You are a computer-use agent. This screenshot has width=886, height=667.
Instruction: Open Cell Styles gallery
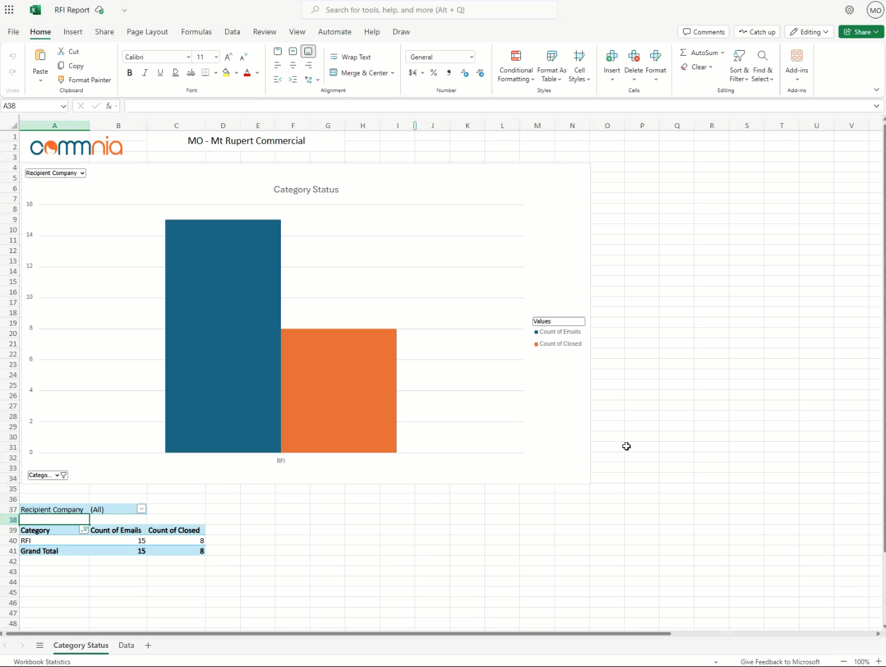[x=579, y=66]
